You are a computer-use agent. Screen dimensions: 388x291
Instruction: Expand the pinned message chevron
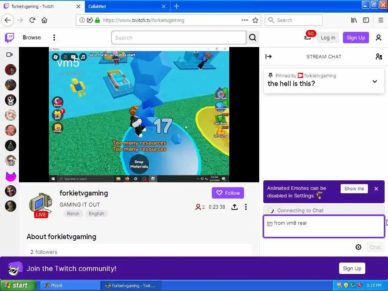point(375,81)
